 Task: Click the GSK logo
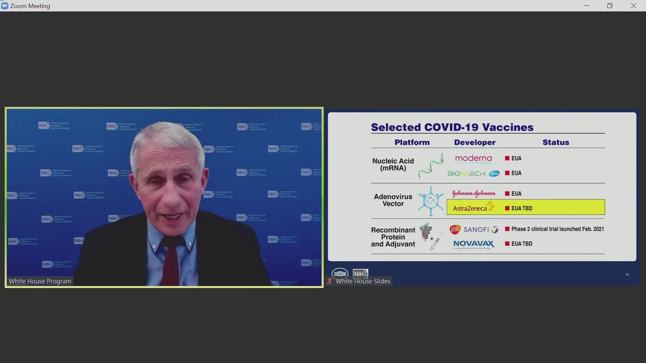point(455,230)
